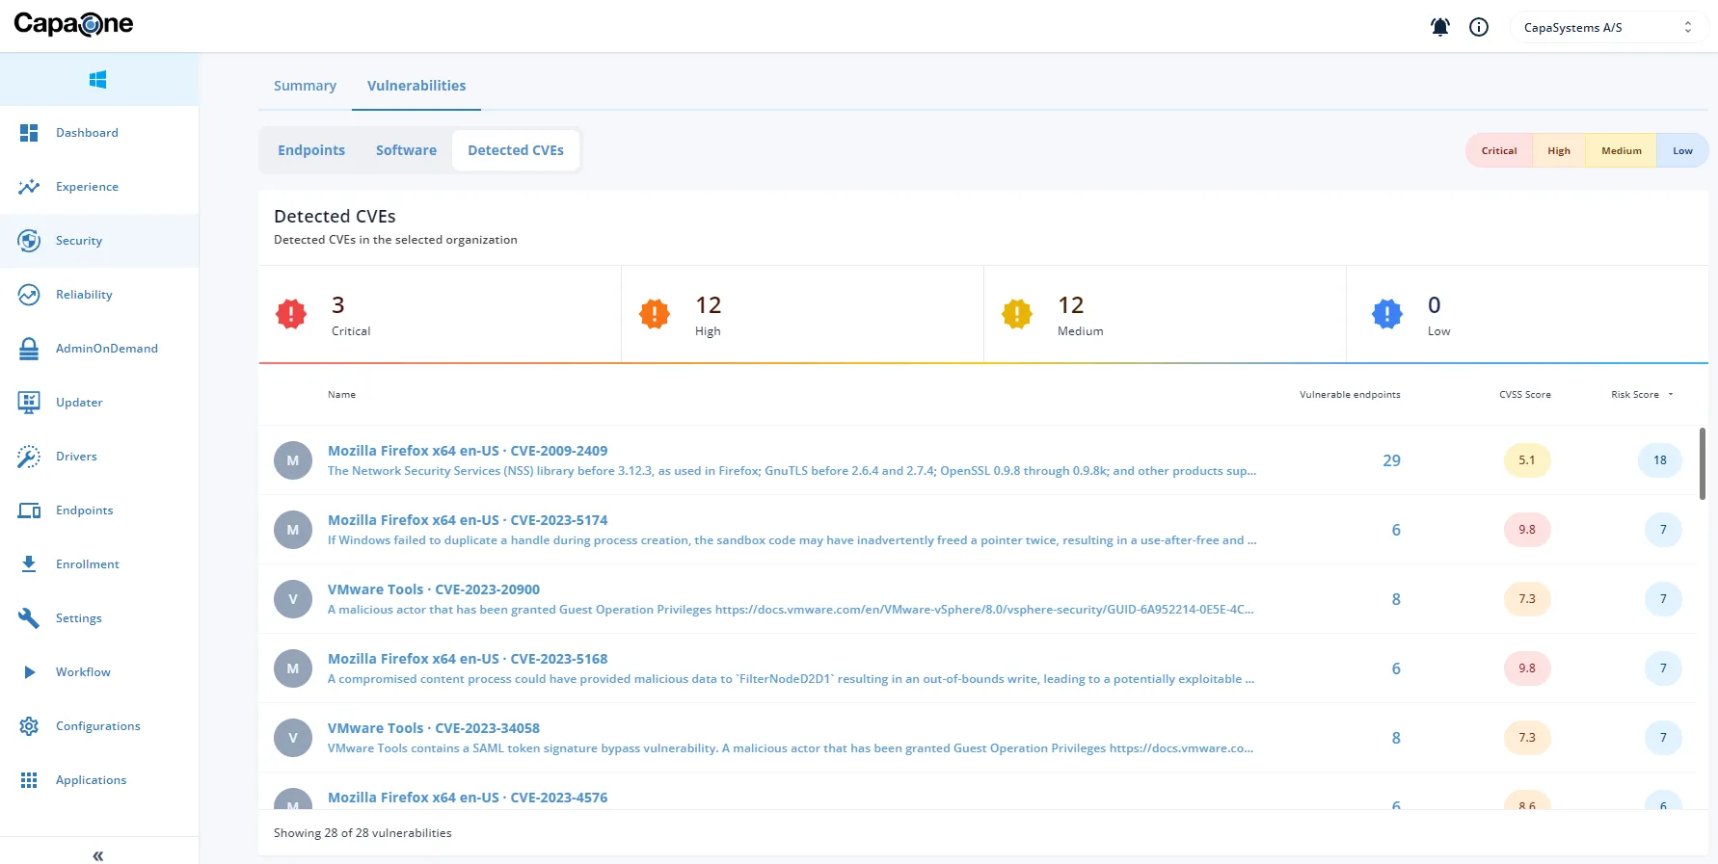The width and height of the screenshot is (1718, 864).
Task: Click CVSS 7.3 badge for CVE-2023-20900
Action: 1527,599
